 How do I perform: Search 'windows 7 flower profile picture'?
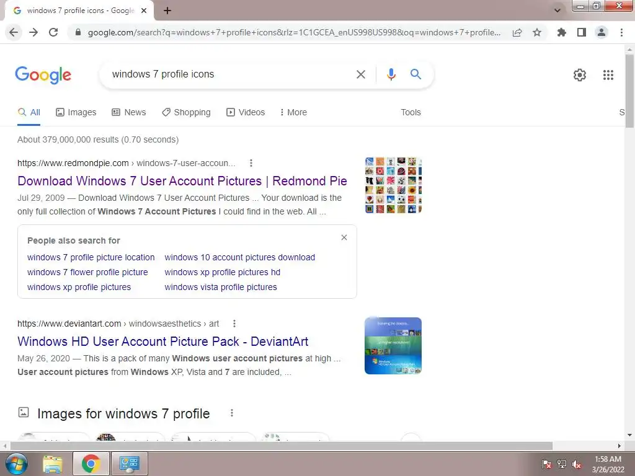(x=87, y=273)
